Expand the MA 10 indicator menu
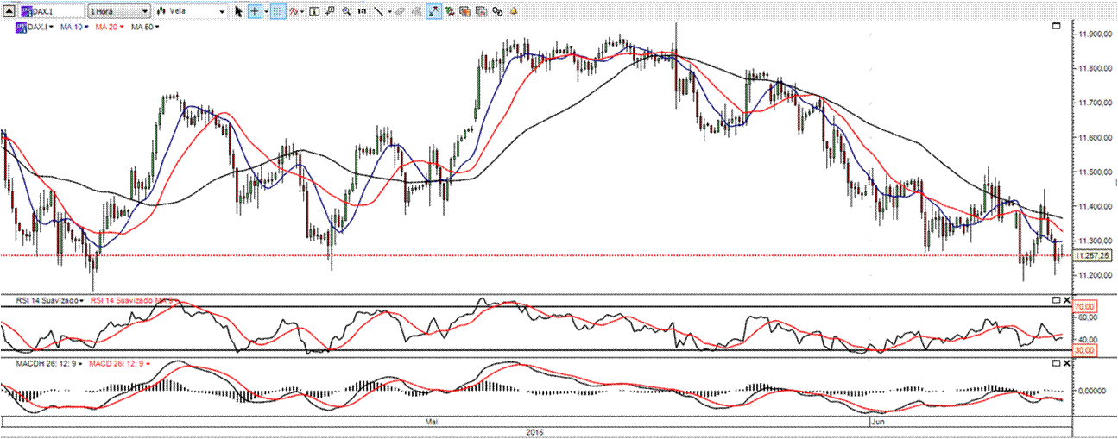The height and width of the screenshot is (439, 1118). (x=74, y=27)
